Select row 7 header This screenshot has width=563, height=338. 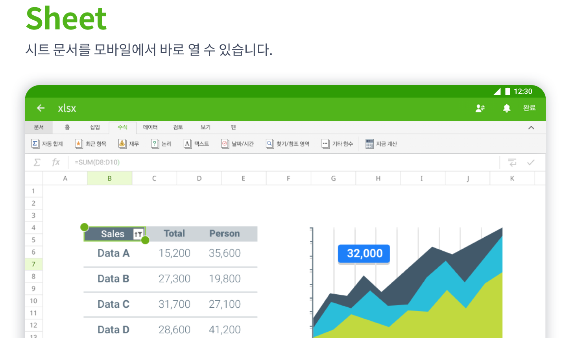point(33,264)
